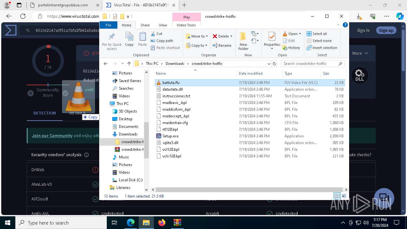
Task: Click VirusTotal Sign up button
Action: [386, 30]
